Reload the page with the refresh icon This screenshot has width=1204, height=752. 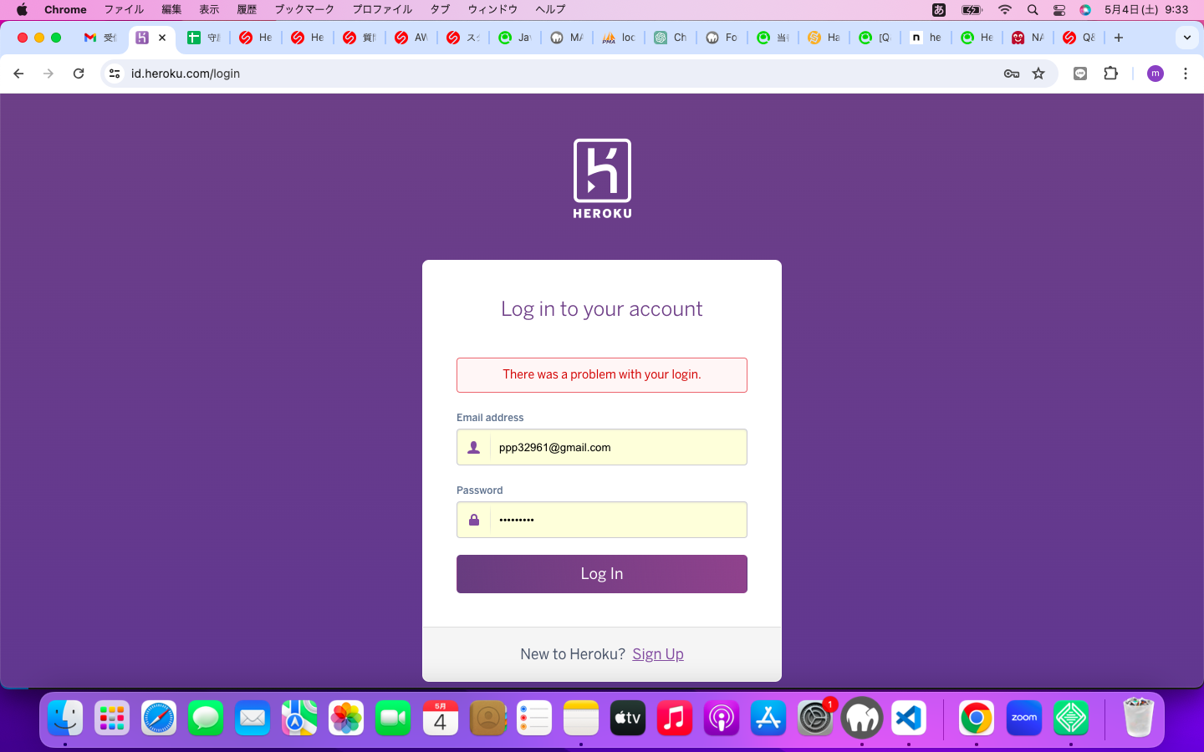click(x=79, y=74)
